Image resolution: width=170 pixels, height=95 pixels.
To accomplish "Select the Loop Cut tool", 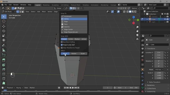I will [x=4, y=74].
